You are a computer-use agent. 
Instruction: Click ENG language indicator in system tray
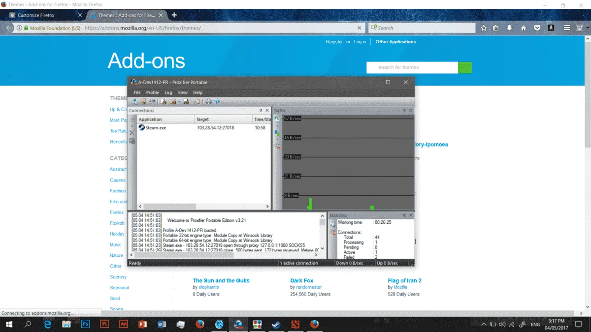[535, 325]
